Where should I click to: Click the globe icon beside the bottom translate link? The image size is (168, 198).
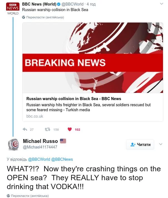point(8,196)
